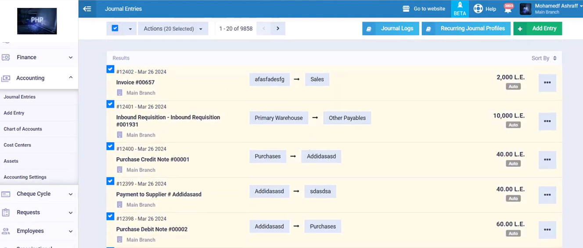This screenshot has height=248, width=583.
Task: Collapse sidebar using the top-left arrow menu icon
Action: [87, 9]
